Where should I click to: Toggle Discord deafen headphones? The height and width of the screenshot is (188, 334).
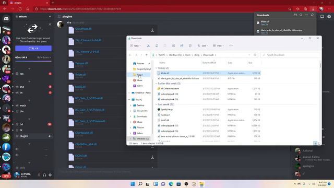(44, 175)
